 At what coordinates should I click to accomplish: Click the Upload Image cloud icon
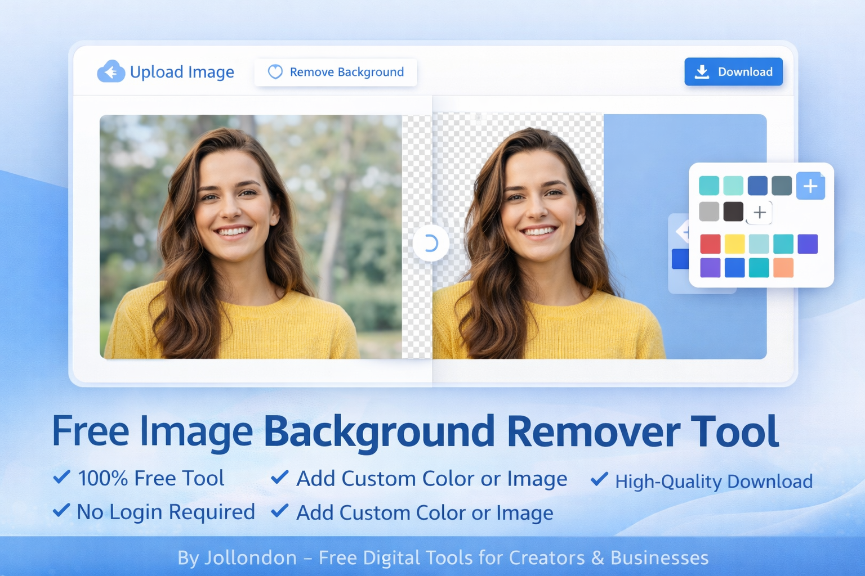click(x=111, y=71)
